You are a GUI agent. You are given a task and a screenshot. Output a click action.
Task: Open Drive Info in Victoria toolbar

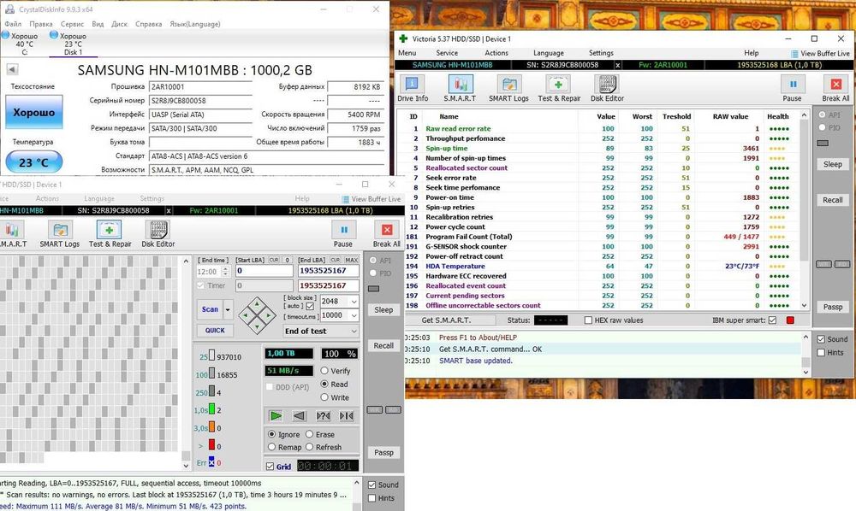coord(413,88)
